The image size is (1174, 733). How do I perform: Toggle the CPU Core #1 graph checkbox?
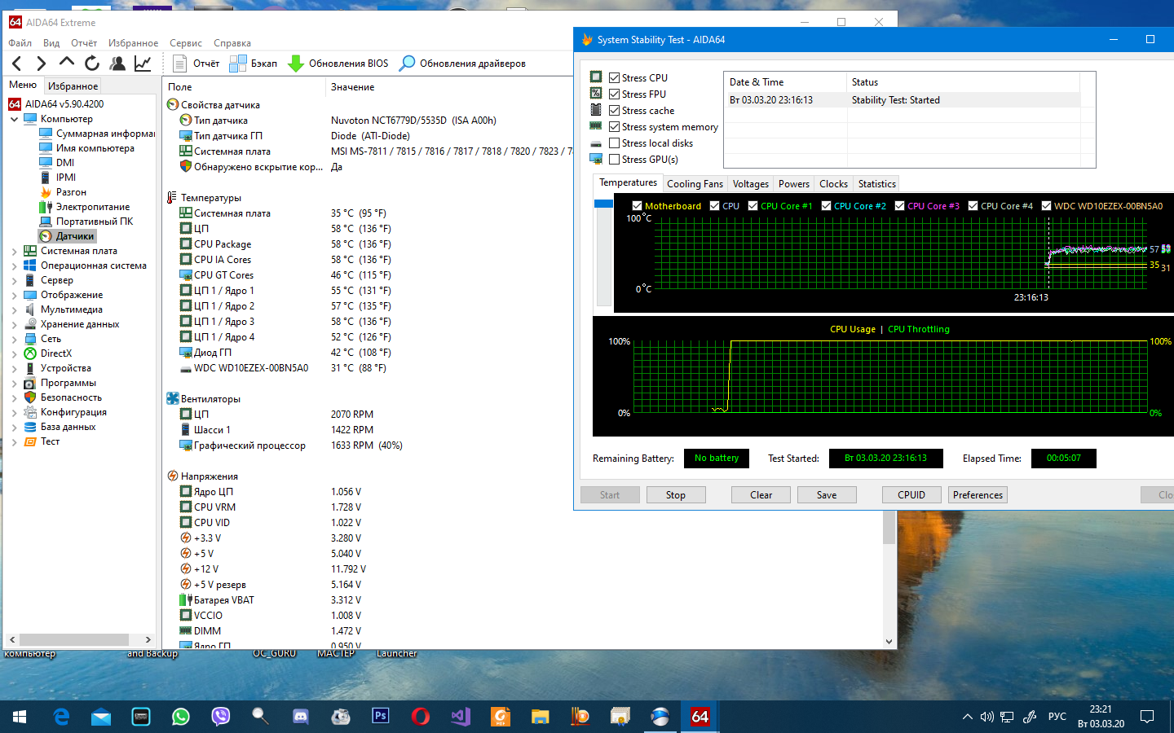pyautogui.click(x=753, y=206)
